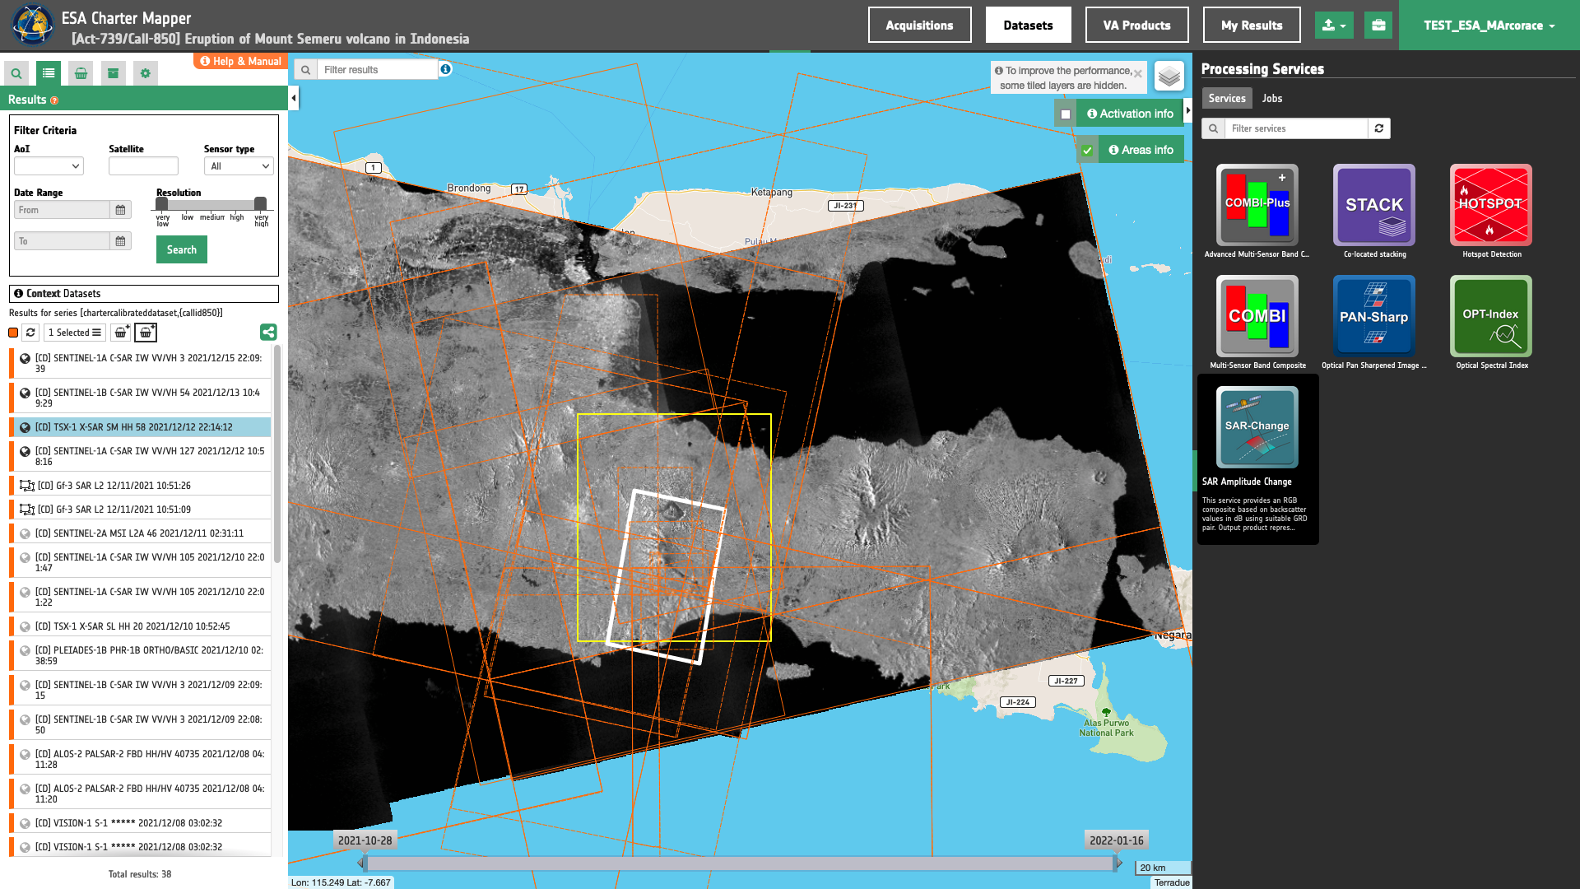The width and height of the screenshot is (1580, 889).
Task: Open the My Results tab
Action: tap(1252, 26)
